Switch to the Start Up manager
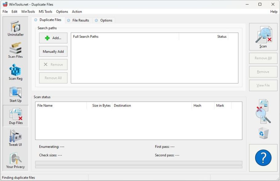This screenshot has width=280, height=181. click(x=15, y=94)
